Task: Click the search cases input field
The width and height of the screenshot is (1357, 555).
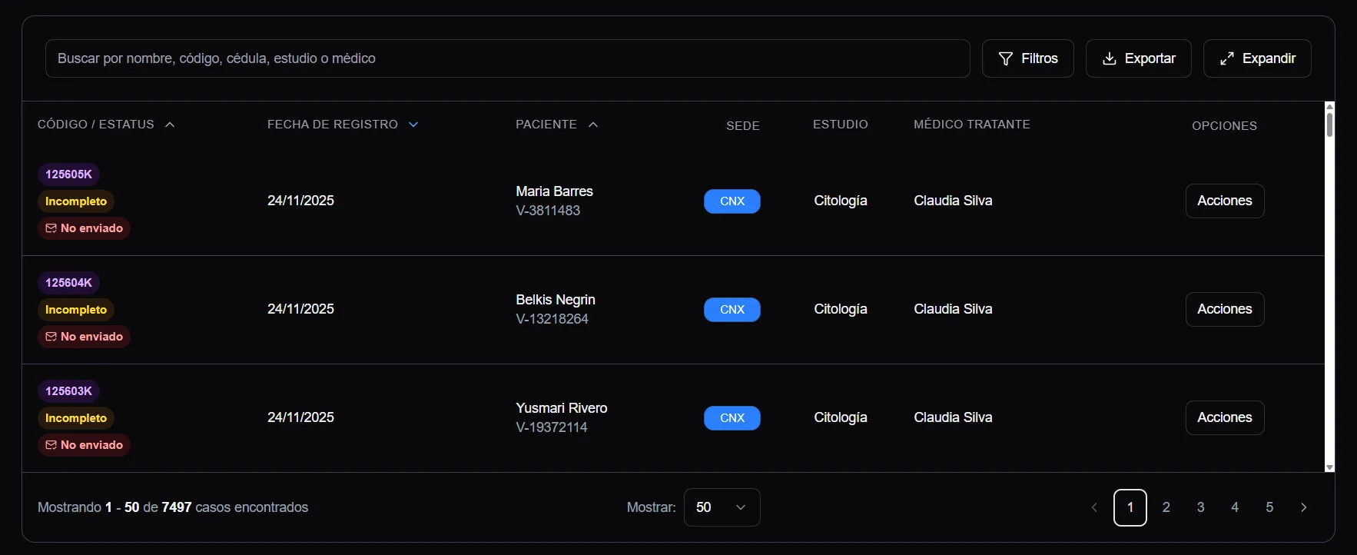Action: point(507,58)
